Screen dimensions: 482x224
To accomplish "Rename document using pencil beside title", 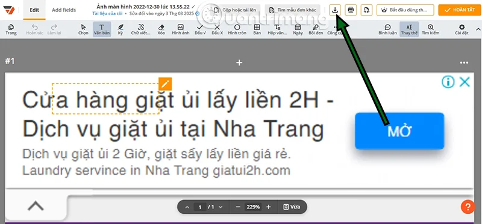I will 193,7.
